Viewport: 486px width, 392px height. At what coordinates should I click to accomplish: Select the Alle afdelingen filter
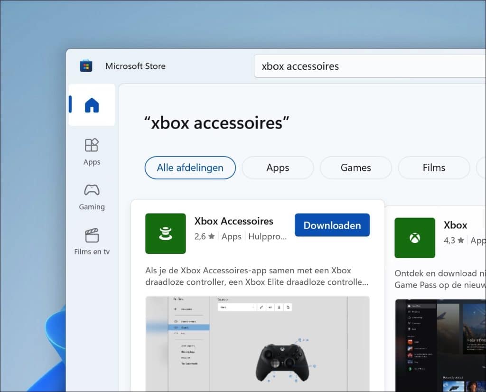click(190, 168)
